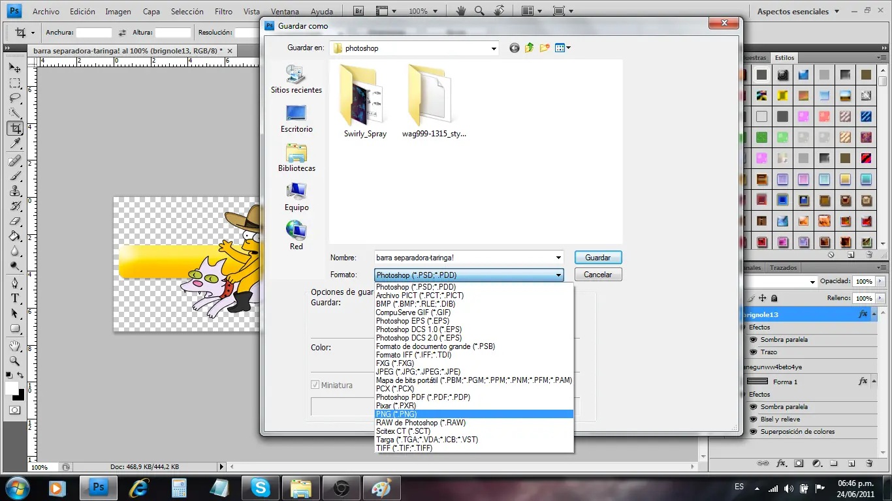Viewport: 892px width, 501px height.
Task: Click the foreground color swatch
Action: click(11, 388)
